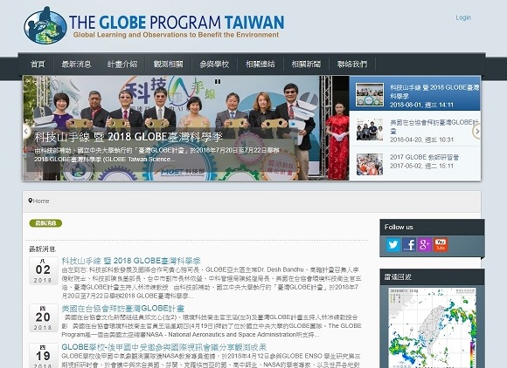Open news article 科技山手線 暨 2018 GLOBE臺灣科學季

pyautogui.click(x=131, y=261)
